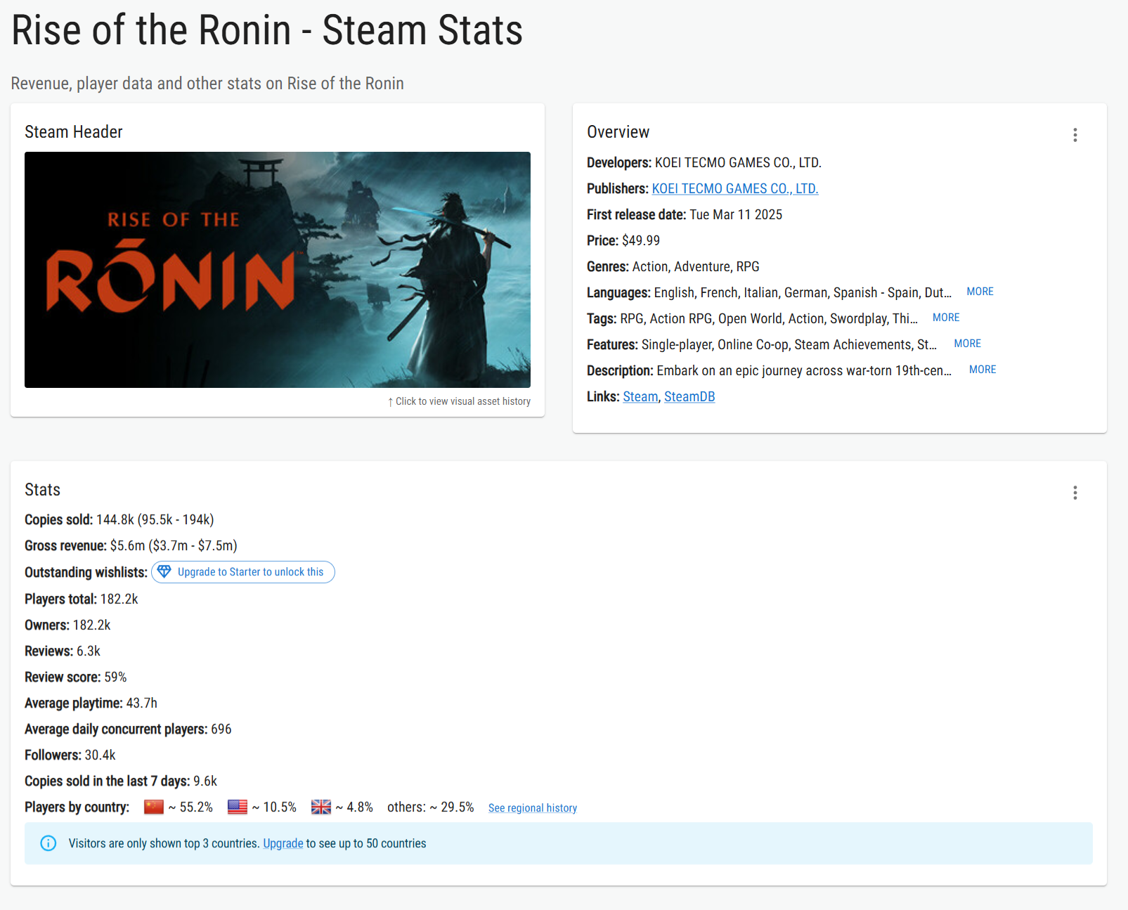This screenshot has width=1128, height=910.
Task: Click the China ~ 55.2% share value
Action: point(190,807)
